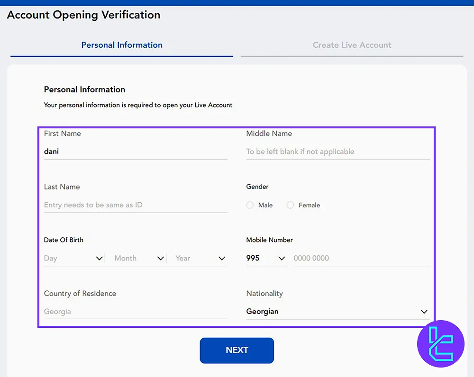Select the Female gender option
Viewport: 474px width, 377px height.
290,205
